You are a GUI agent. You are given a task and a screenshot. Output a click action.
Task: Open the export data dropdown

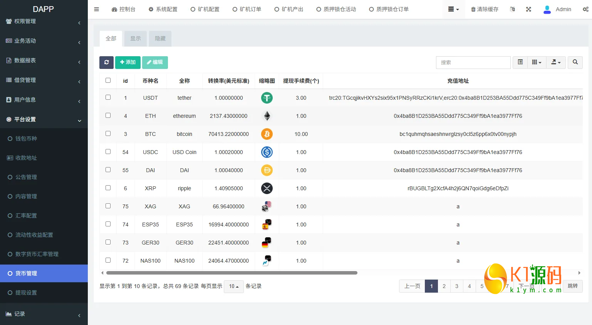coord(556,62)
